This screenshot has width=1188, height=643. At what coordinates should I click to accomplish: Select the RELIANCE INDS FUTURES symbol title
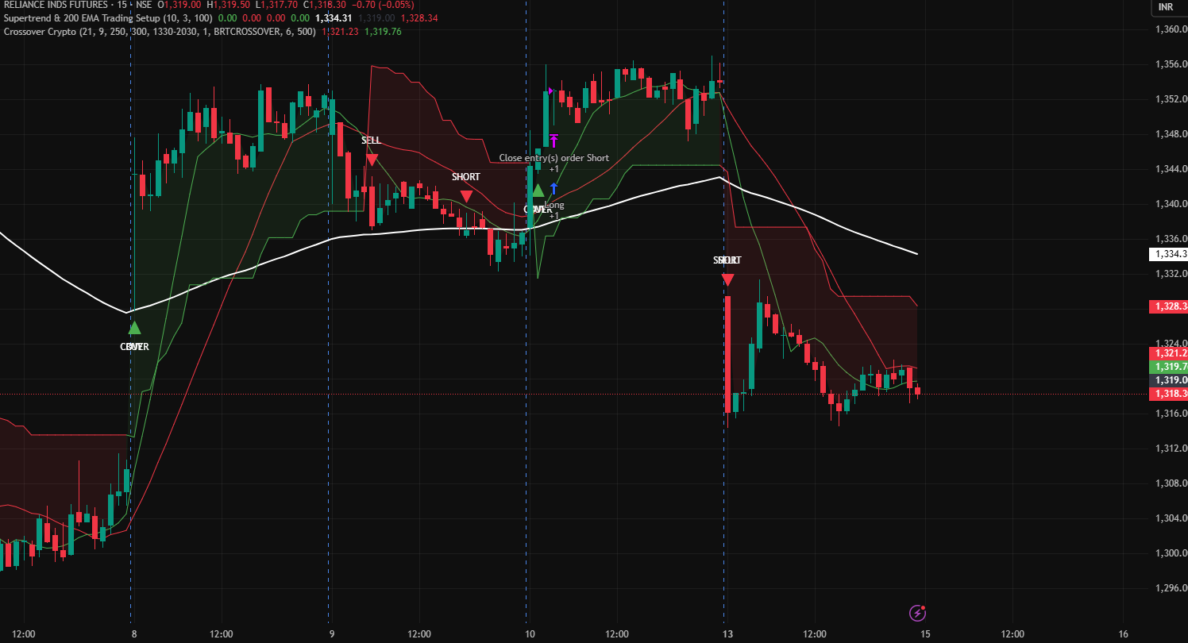point(56,4)
